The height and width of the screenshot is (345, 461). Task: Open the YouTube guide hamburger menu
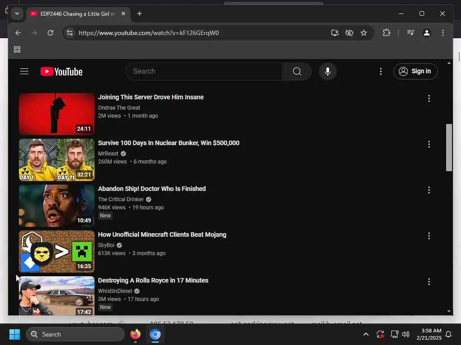(x=24, y=71)
